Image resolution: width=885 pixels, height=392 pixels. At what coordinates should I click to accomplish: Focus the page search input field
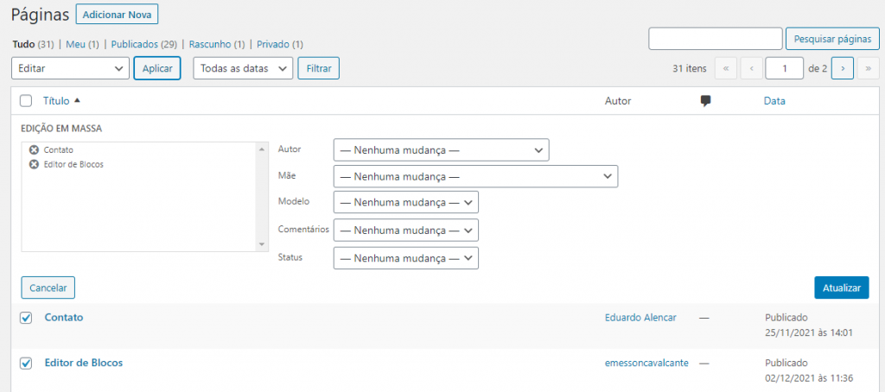click(x=716, y=39)
